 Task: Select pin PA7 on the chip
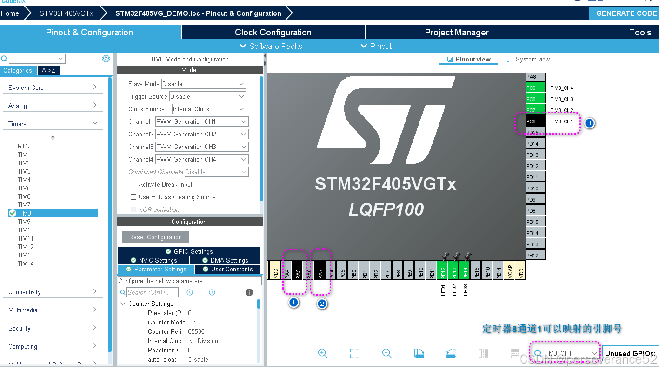pyautogui.click(x=320, y=270)
